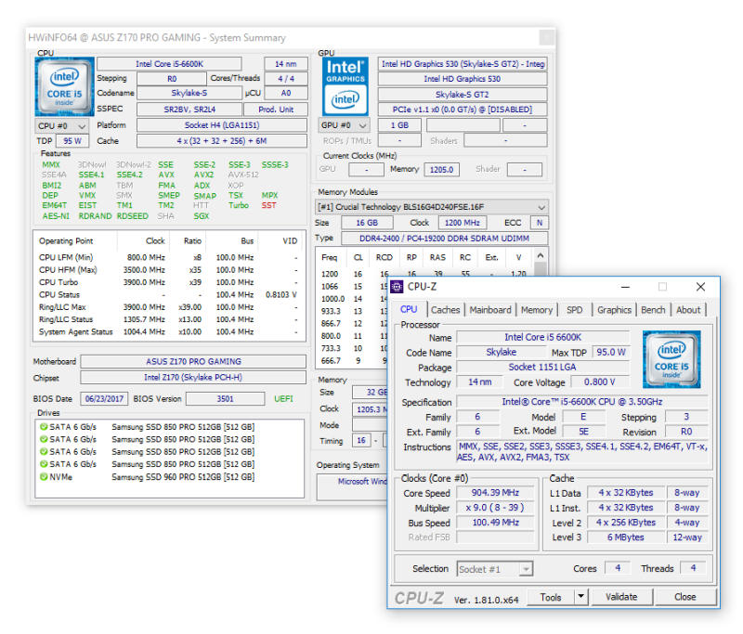743x634 pixels.
Task: Click the BIOS date 06/23/2017 field
Action: coord(104,398)
